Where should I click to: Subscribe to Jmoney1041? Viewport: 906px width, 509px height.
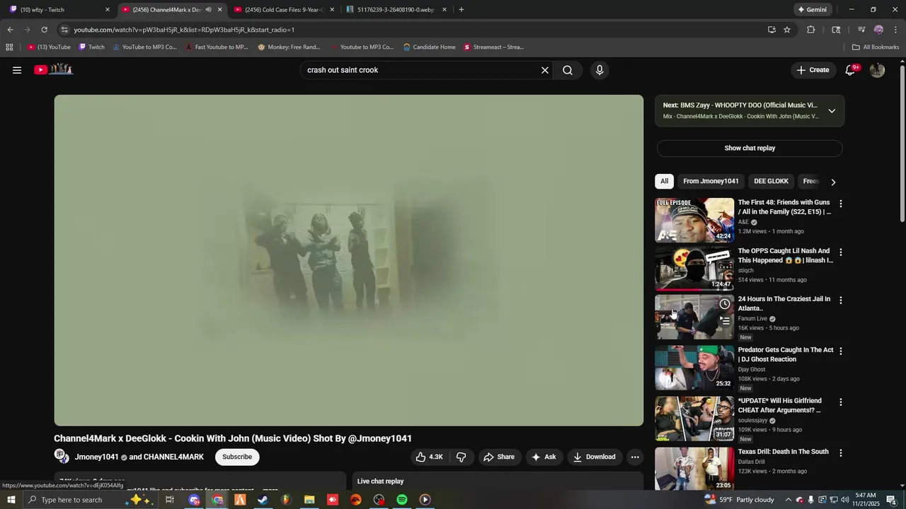[x=237, y=457]
